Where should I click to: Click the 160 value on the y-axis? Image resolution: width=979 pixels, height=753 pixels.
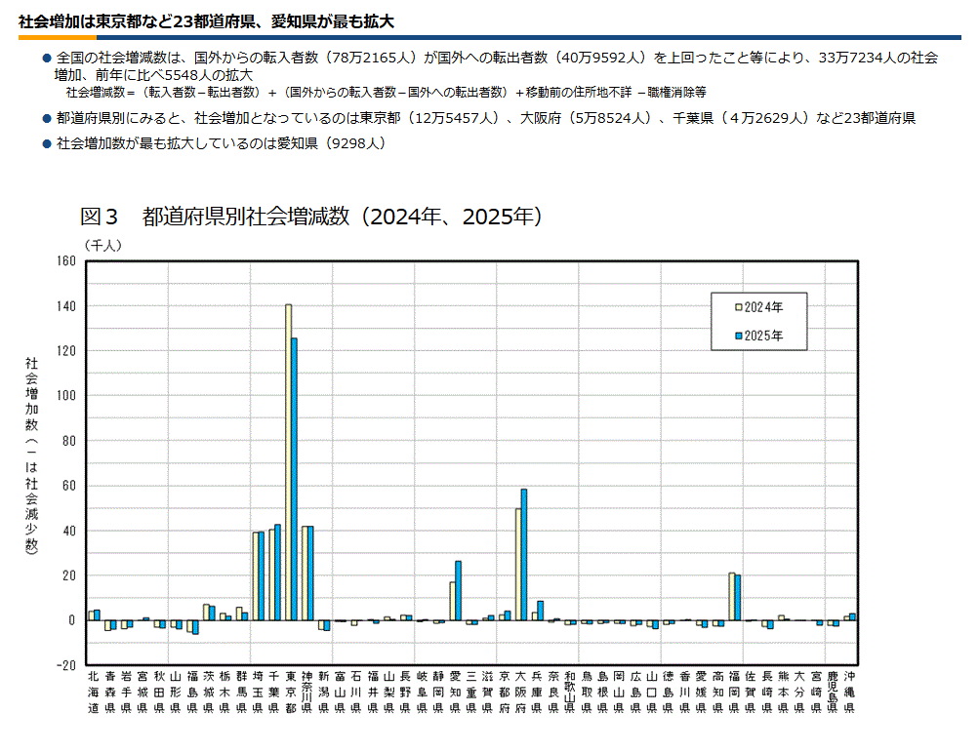tap(66, 261)
